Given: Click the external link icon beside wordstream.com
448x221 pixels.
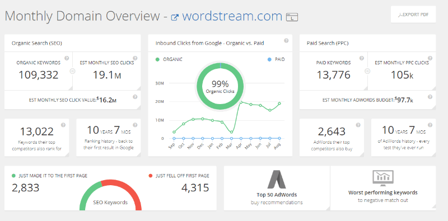Looking at the screenshot, I should [x=175, y=17].
